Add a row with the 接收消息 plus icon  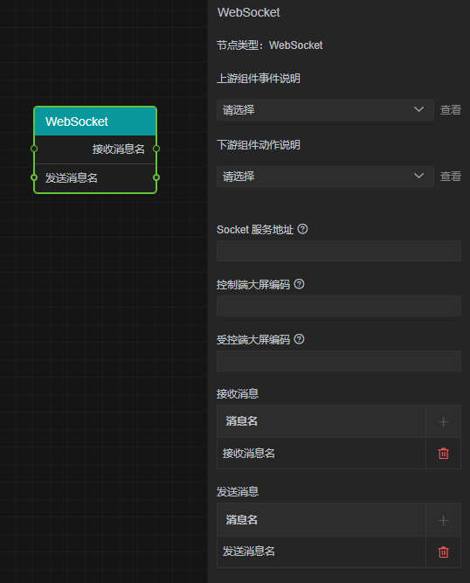pyautogui.click(x=443, y=421)
